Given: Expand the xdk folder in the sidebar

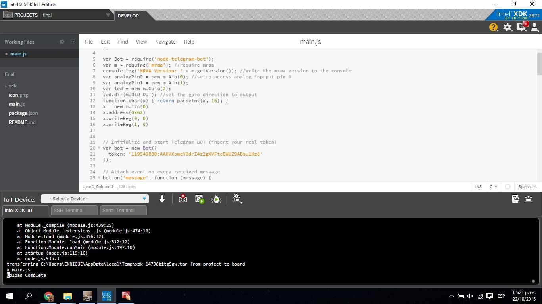Looking at the screenshot, I should pos(6,85).
